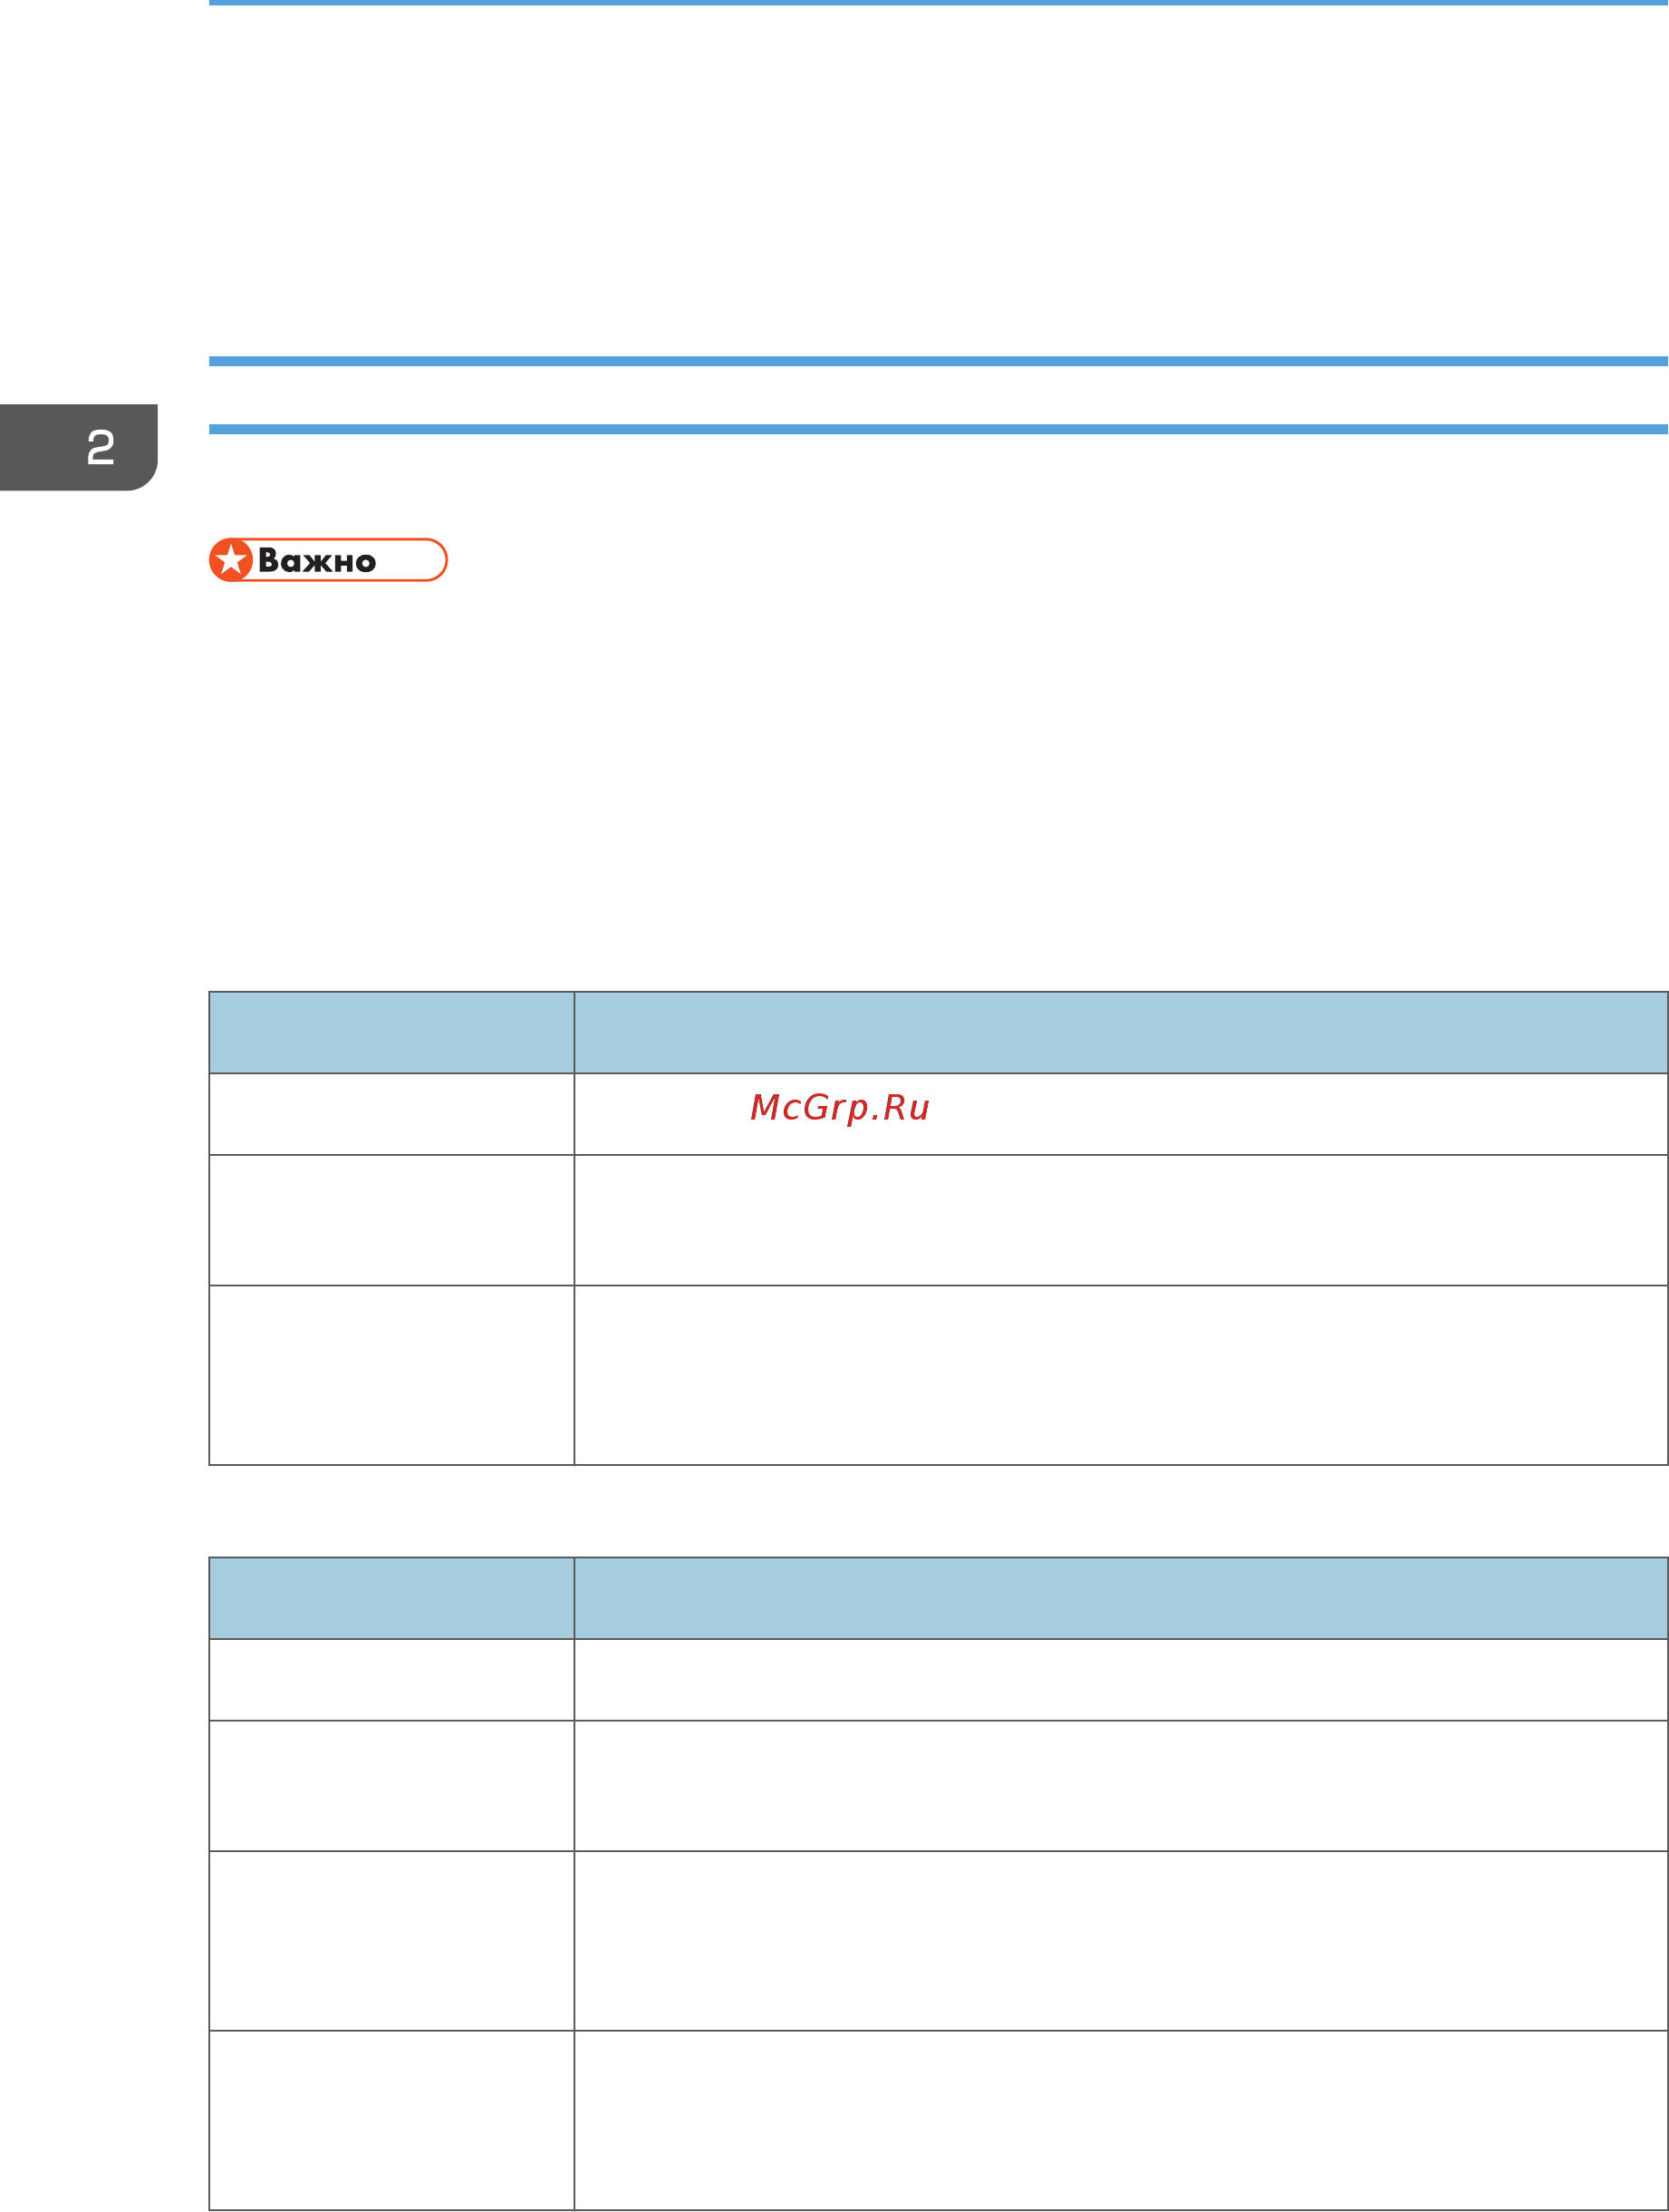The width and height of the screenshot is (1669, 2212).
Task: Click the thick blue line beside chapter tab
Action: [939, 429]
